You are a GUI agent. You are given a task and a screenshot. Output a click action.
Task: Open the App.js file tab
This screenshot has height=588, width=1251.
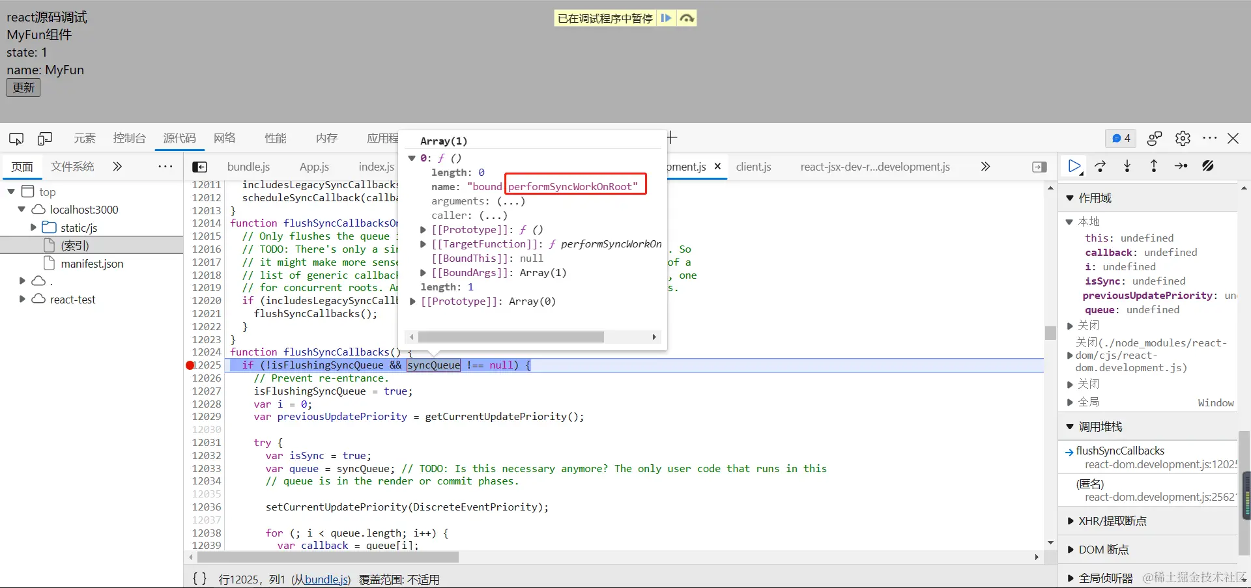coord(314,167)
